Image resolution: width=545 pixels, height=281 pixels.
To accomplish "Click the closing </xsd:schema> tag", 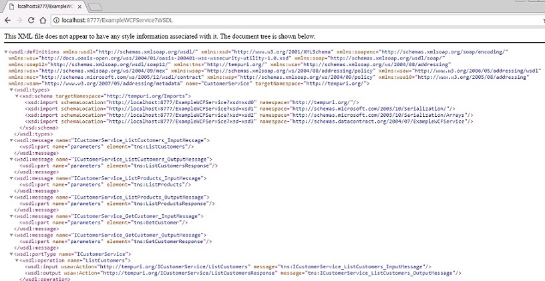I will pyautogui.click(x=39, y=127).
